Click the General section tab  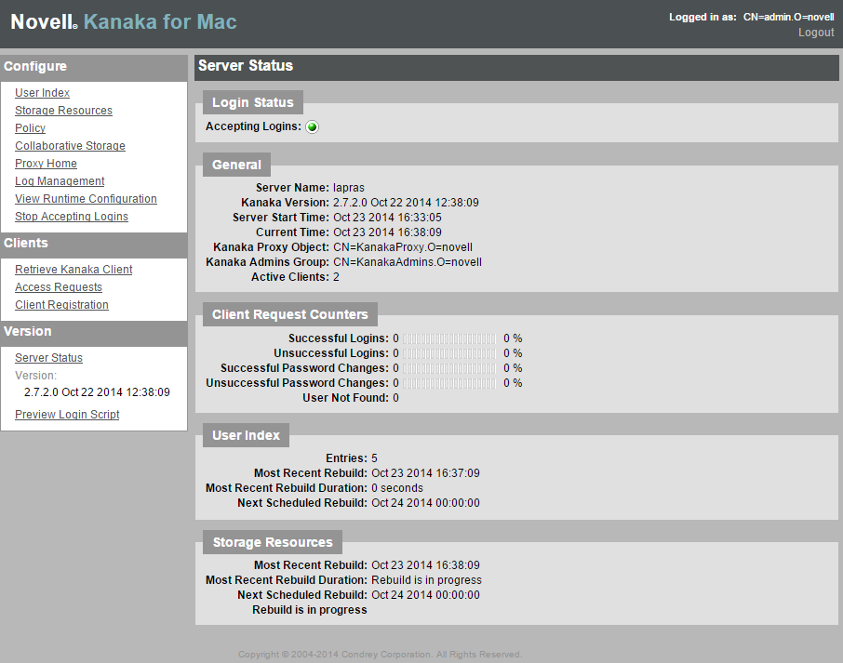pyautogui.click(x=236, y=165)
